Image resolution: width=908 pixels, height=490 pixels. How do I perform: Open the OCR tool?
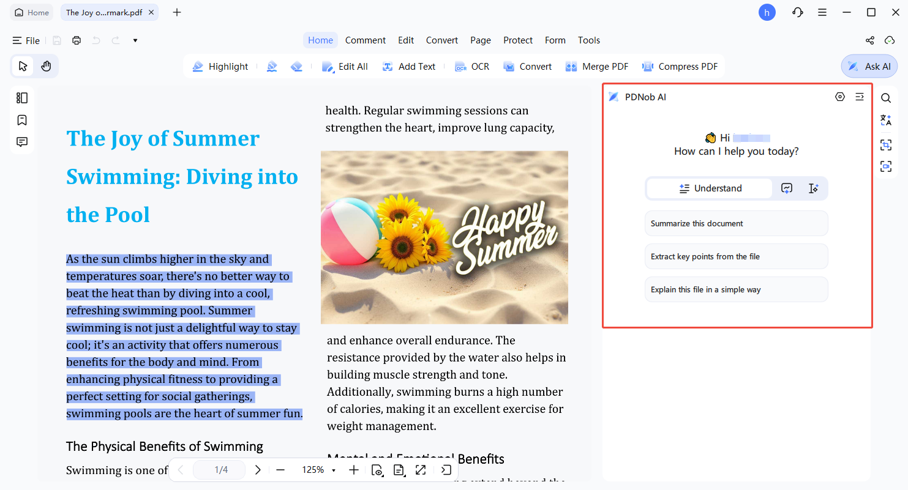point(472,66)
